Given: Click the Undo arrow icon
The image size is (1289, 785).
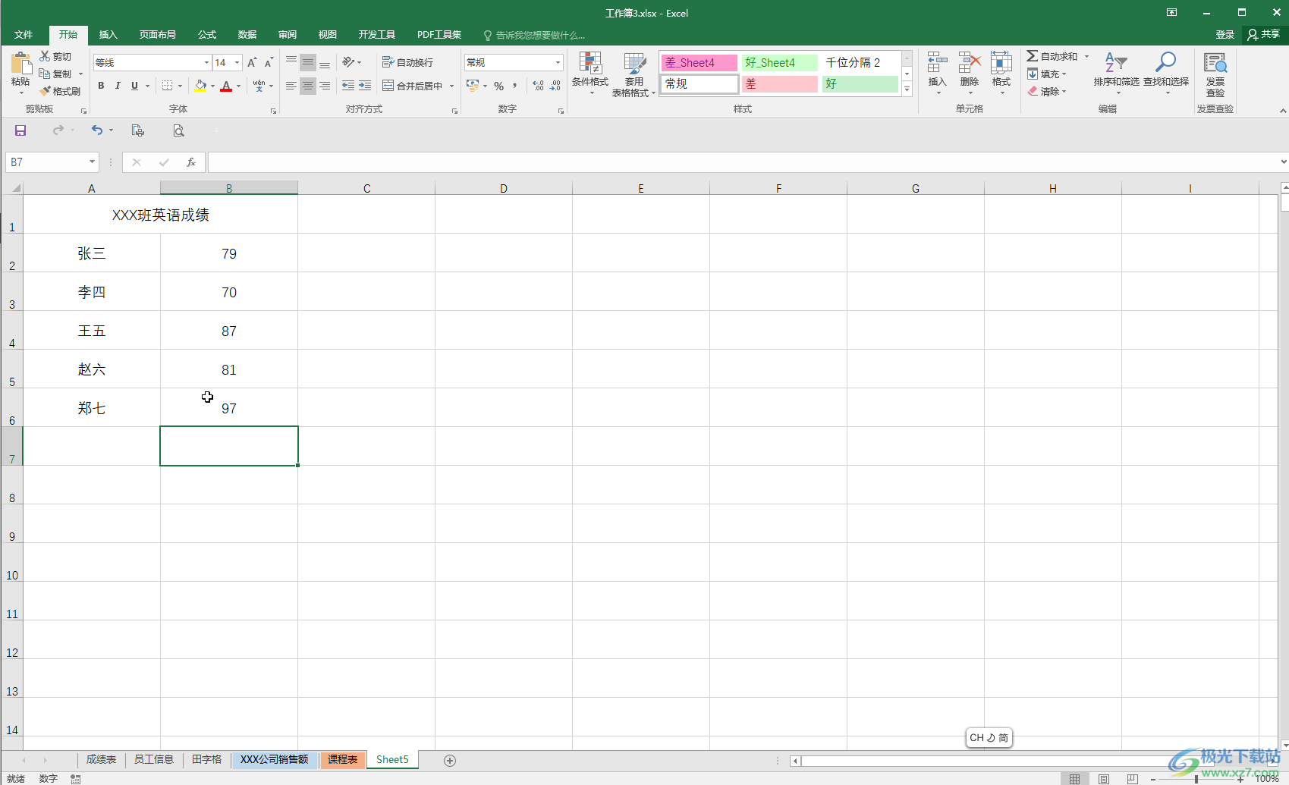Looking at the screenshot, I should point(96,130).
